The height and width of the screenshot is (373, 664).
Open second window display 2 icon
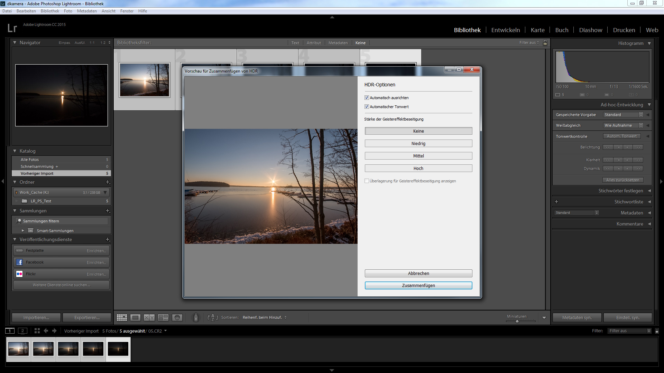[x=22, y=331]
